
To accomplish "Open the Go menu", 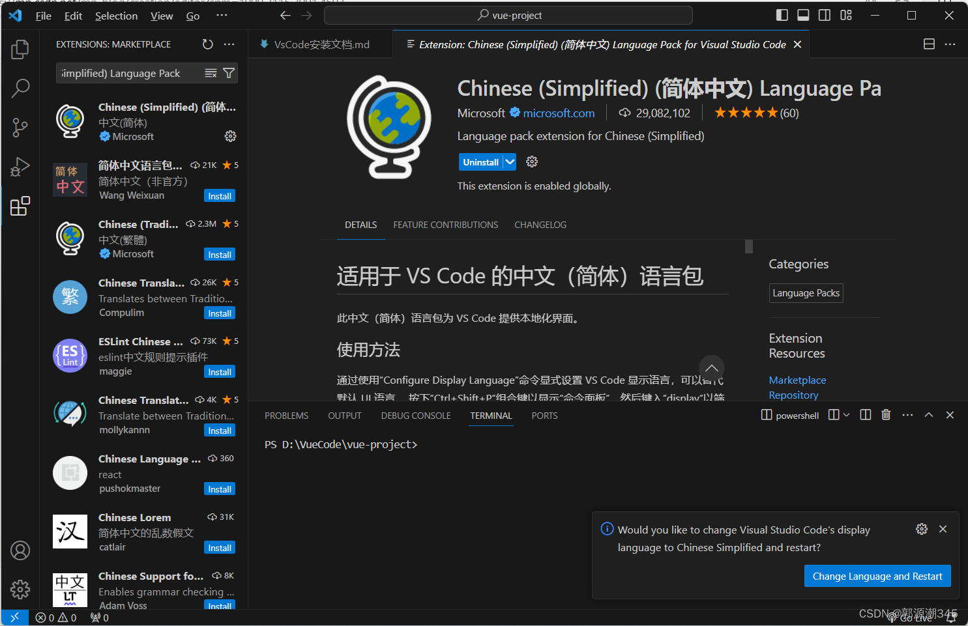I will [193, 16].
